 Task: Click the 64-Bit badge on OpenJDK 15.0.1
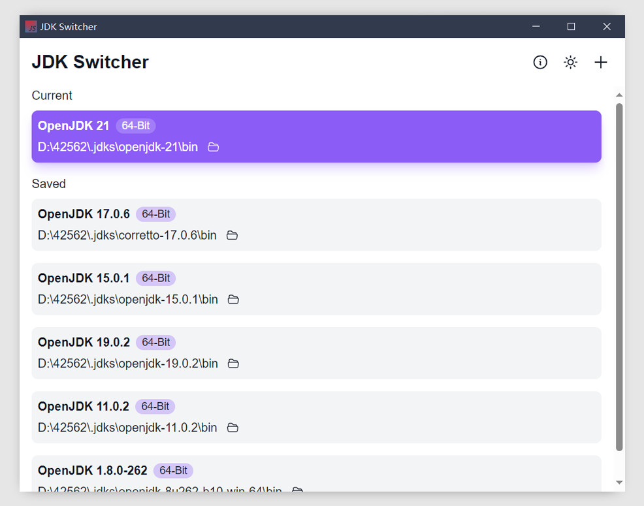pos(155,278)
